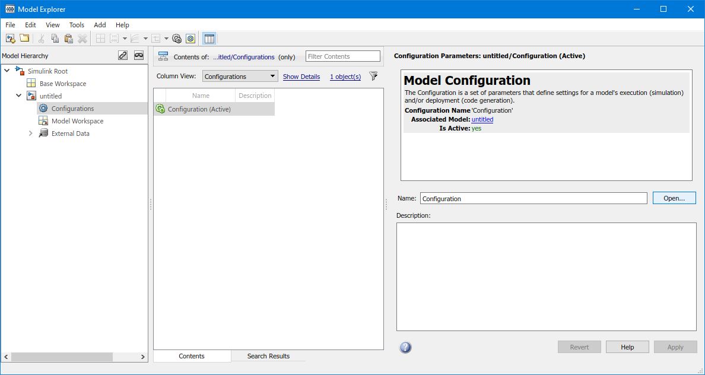Screen dimensions: 705x375
Task: Toggle the column layout view button in toolbar
Action: pyautogui.click(x=209, y=39)
